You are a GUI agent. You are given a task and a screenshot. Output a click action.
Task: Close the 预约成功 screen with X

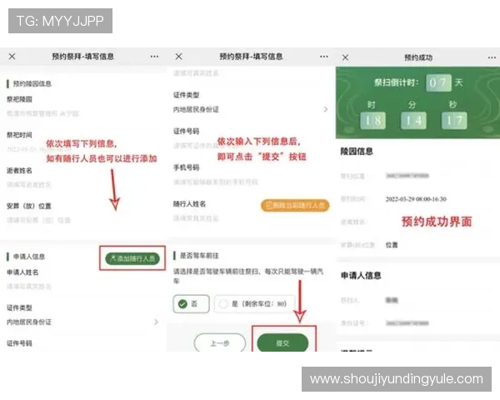coord(345,57)
